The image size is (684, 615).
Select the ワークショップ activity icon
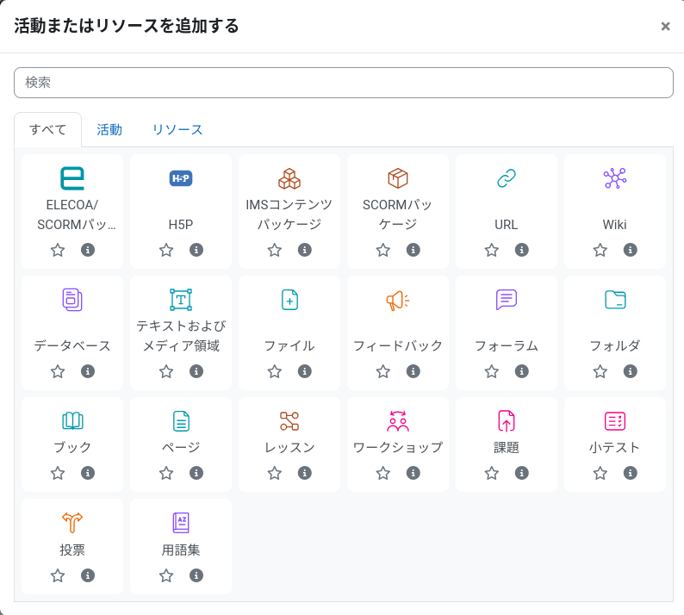[397, 421]
